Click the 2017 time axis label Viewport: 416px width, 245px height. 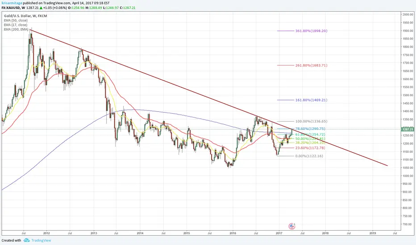coord(279,233)
